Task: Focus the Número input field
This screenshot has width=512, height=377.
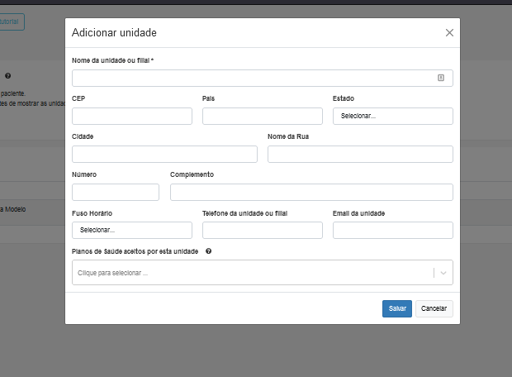Action: (x=116, y=192)
